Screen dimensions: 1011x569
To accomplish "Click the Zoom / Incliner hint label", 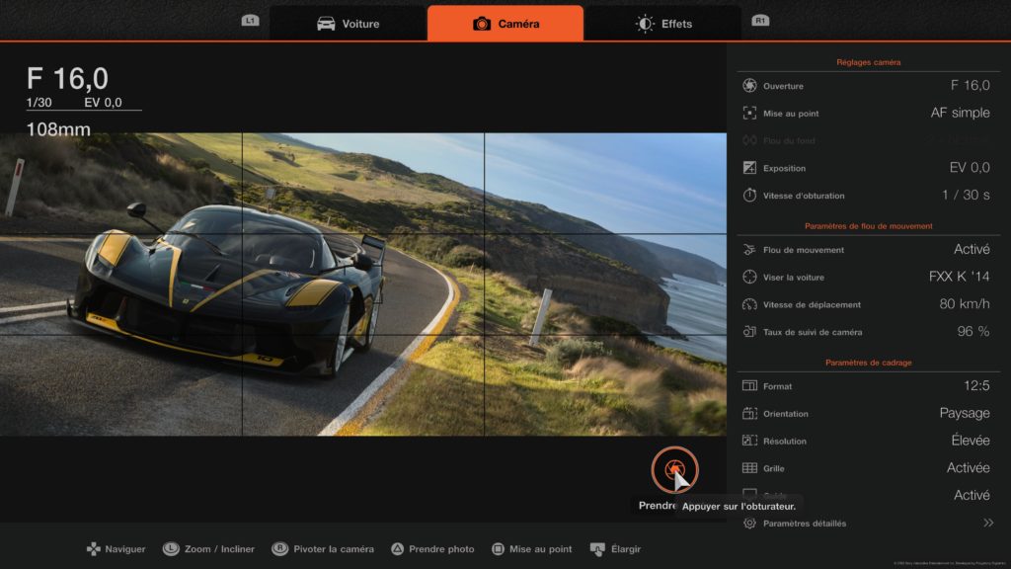I will coord(219,549).
